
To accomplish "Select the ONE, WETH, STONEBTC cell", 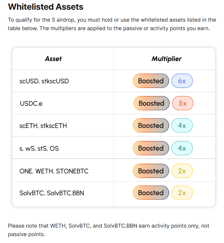I will coord(54,171).
